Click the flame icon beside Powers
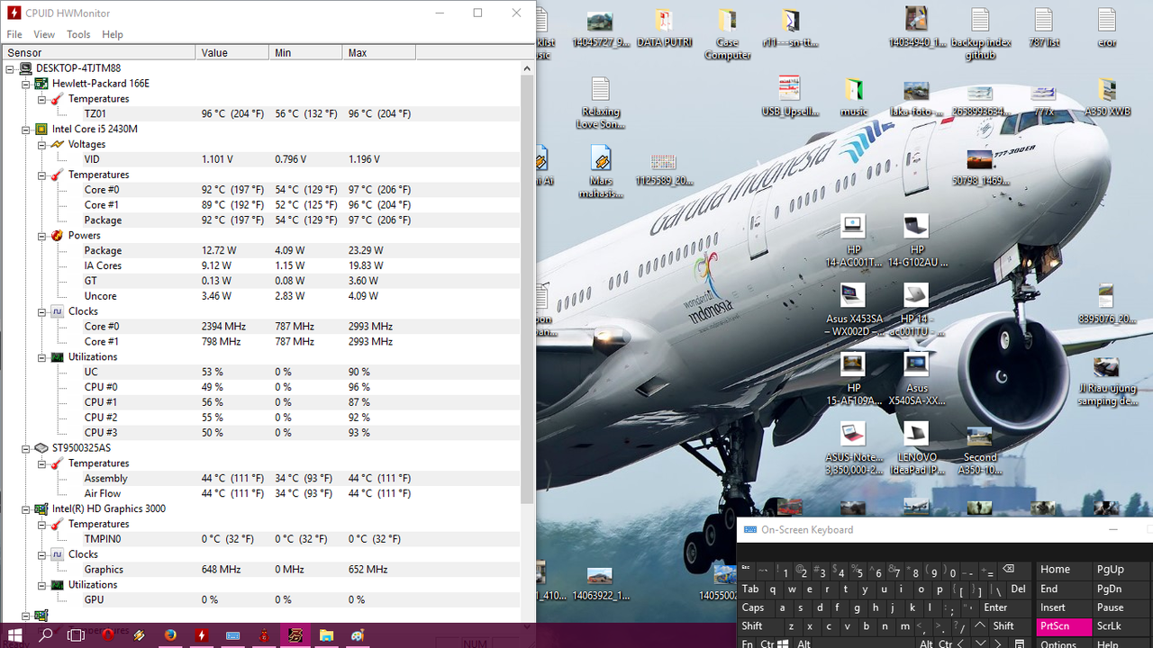The height and width of the screenshot is (648, 1153). pos(57,236)
